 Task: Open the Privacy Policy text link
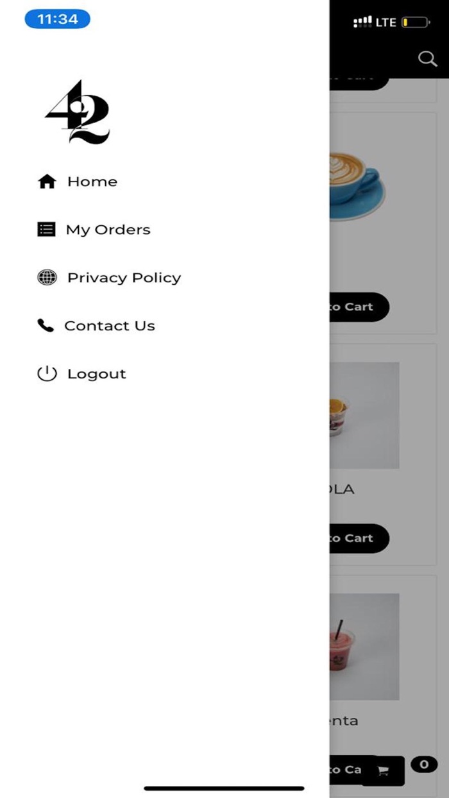pyautogui.click(x=124, y=278)
